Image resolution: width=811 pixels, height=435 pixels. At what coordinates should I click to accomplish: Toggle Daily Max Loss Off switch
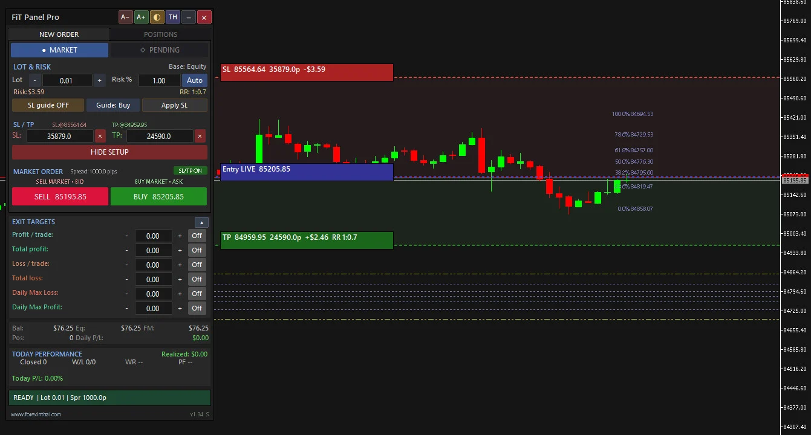pyautogui.click(x=197, y=294)
